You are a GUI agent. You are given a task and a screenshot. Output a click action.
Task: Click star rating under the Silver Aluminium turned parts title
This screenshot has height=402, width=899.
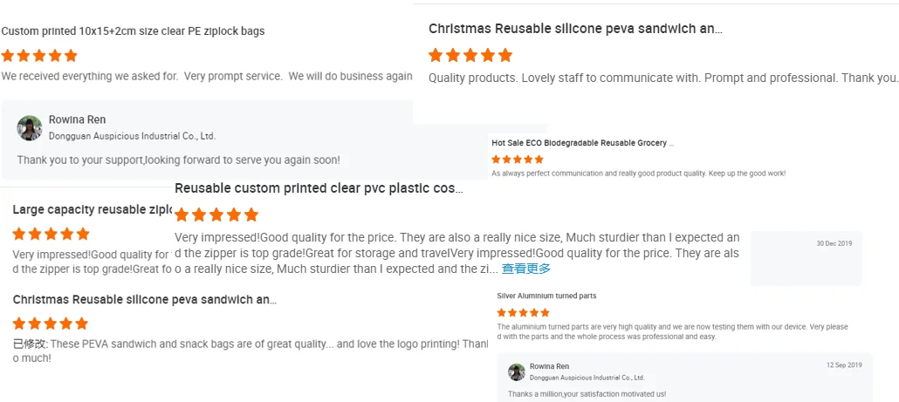point(523,312)
